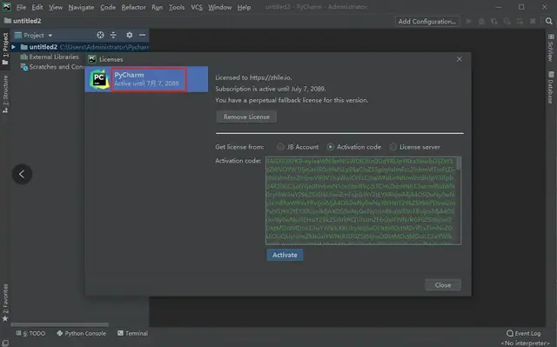This screenshot has height=347, width=557.
Task: Click the previous image back arrow
Action: tap(22, 174)
